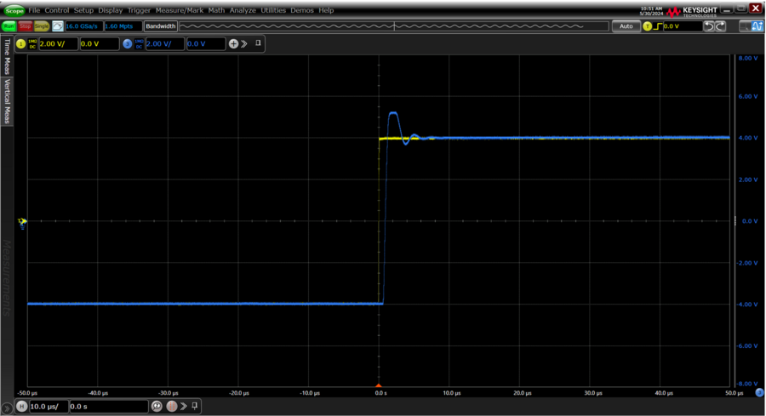The width and height of the screenshot is (766, 416).
Task: Expand more channels chevron in channel bar
Action: coord(244,43)
